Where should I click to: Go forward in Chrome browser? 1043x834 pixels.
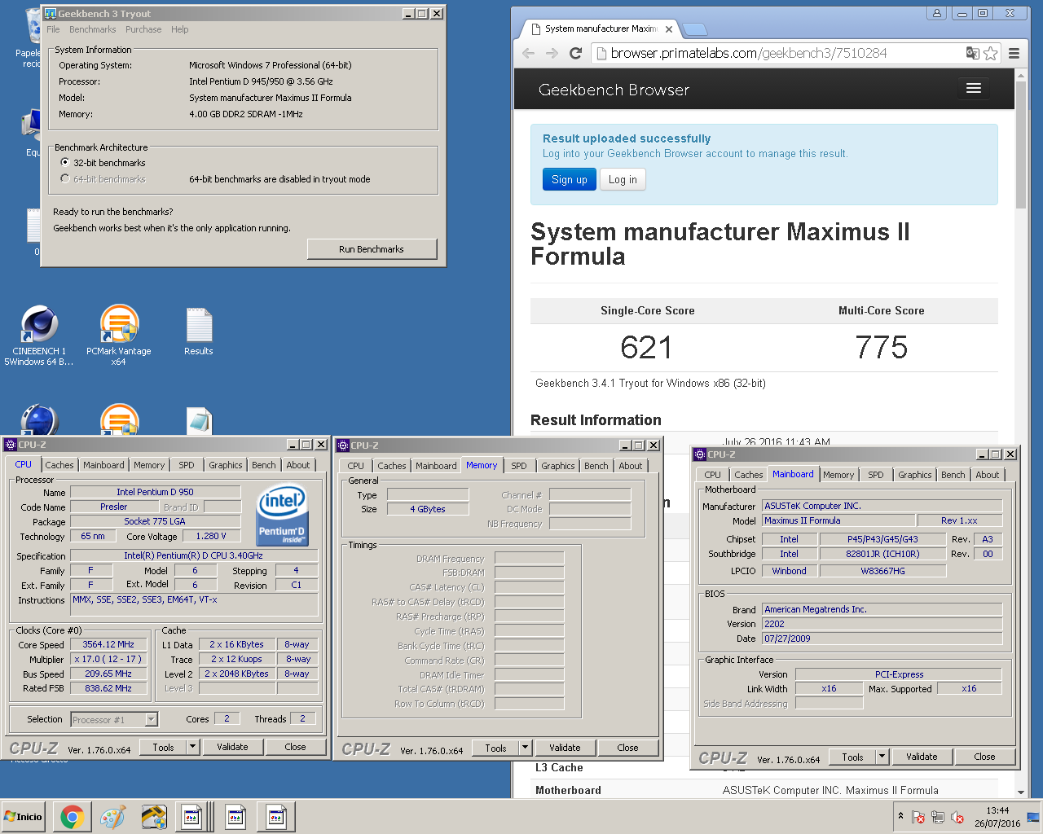point(552,53)
